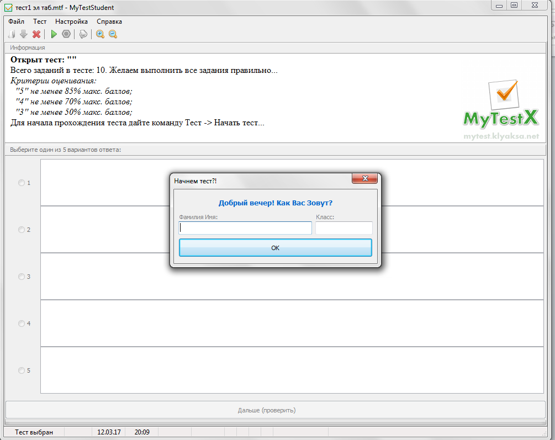555x440 pixels.
Task: Select answer option radio button 5
Action: [x=21, y=370]
